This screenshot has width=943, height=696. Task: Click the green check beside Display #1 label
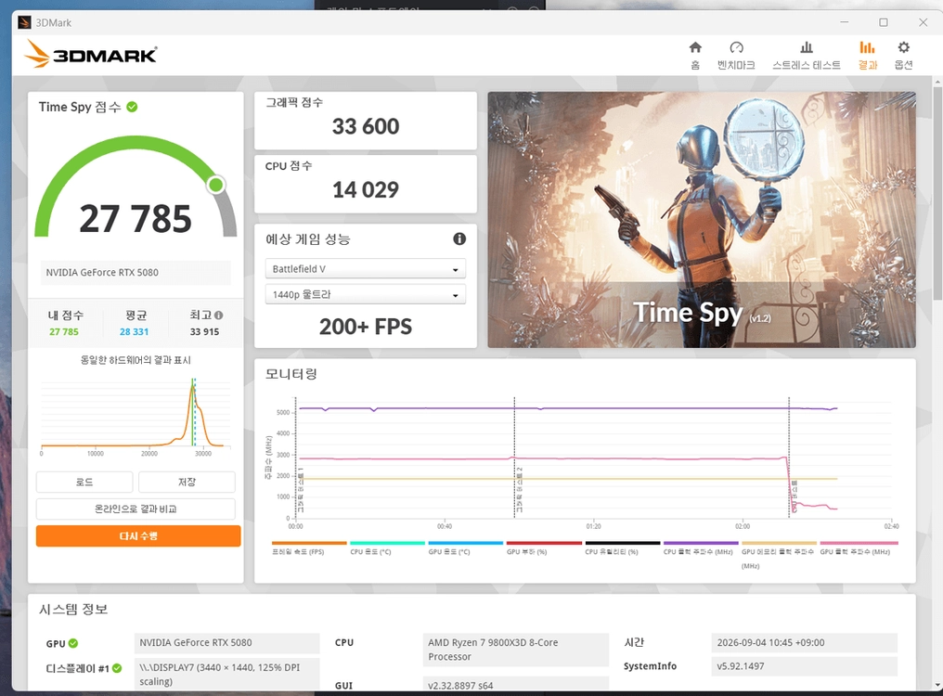pyautogui.click(x=117, y=668)
